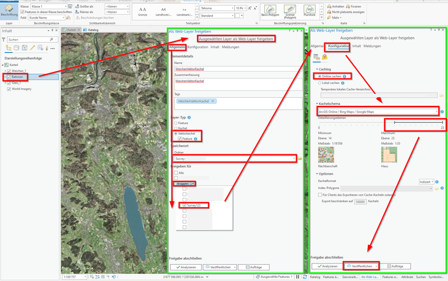Check Für Clients das Exportieren von Cache-Kacheln zulassen
The width and height of the screenshot is (448, 281).
[x=320, y=194]
